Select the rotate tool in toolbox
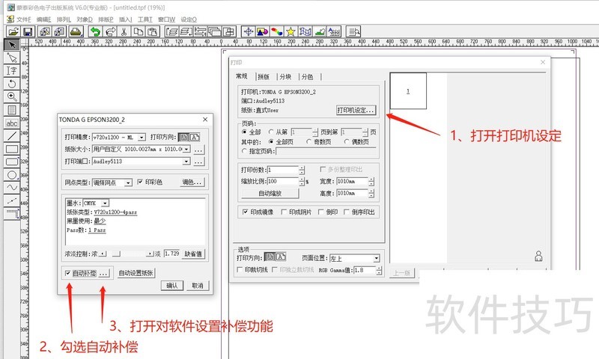The width and height of the screenshot is (599, 359). pos(12,84)
